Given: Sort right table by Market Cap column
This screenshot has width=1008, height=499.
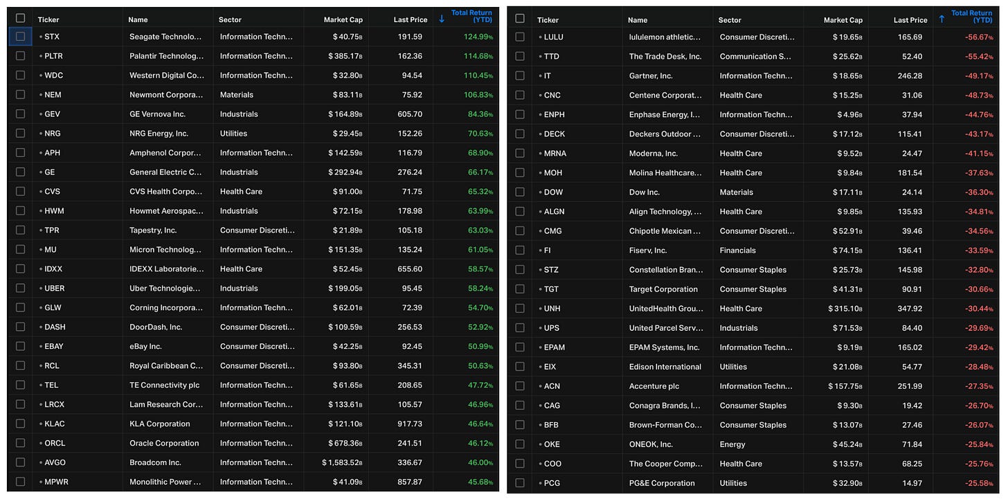Looking at the screenshot, I should click(x=843, y=20).
